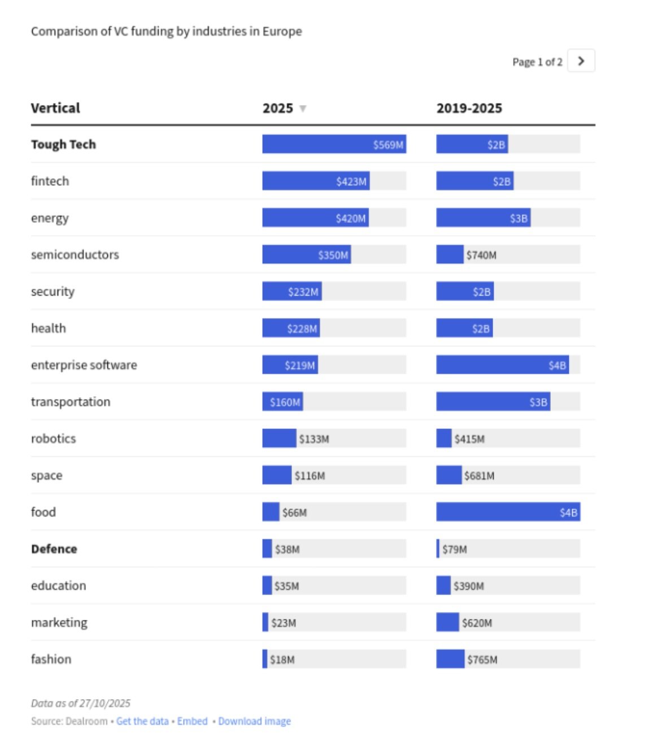Click the Embed link
Viewport: 653px width, 733px height.
pos(193,721)
